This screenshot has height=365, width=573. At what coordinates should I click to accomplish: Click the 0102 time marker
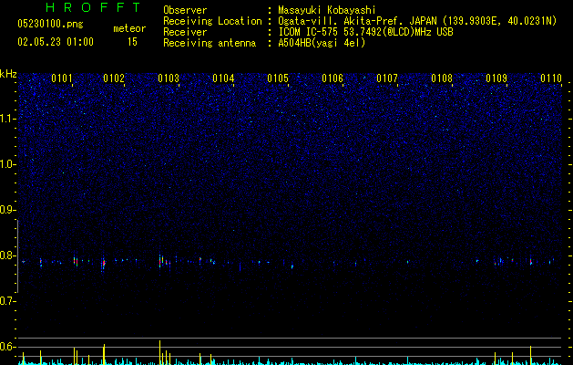pos(114,78)
